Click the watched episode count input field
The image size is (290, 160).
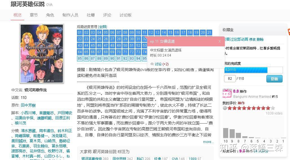tap(230, 79)
